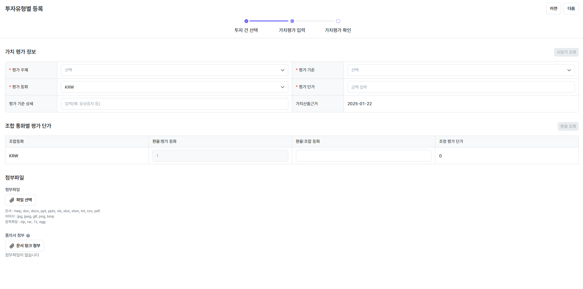The image size is (583, 289).
Task: Open the 평가 기준 dropdown
Action: tap(461, 70)
